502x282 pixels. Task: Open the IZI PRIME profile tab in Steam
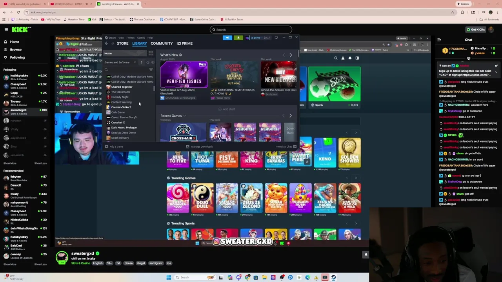(x=184, y=43)
